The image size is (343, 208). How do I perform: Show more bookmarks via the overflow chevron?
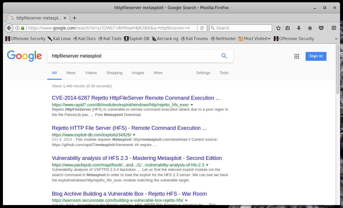click(336, 39)
